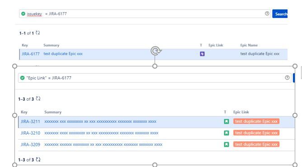302x167 pixels.
Task: Click green valid-query checkmark beside issuekey
Action: coord(24,14)
